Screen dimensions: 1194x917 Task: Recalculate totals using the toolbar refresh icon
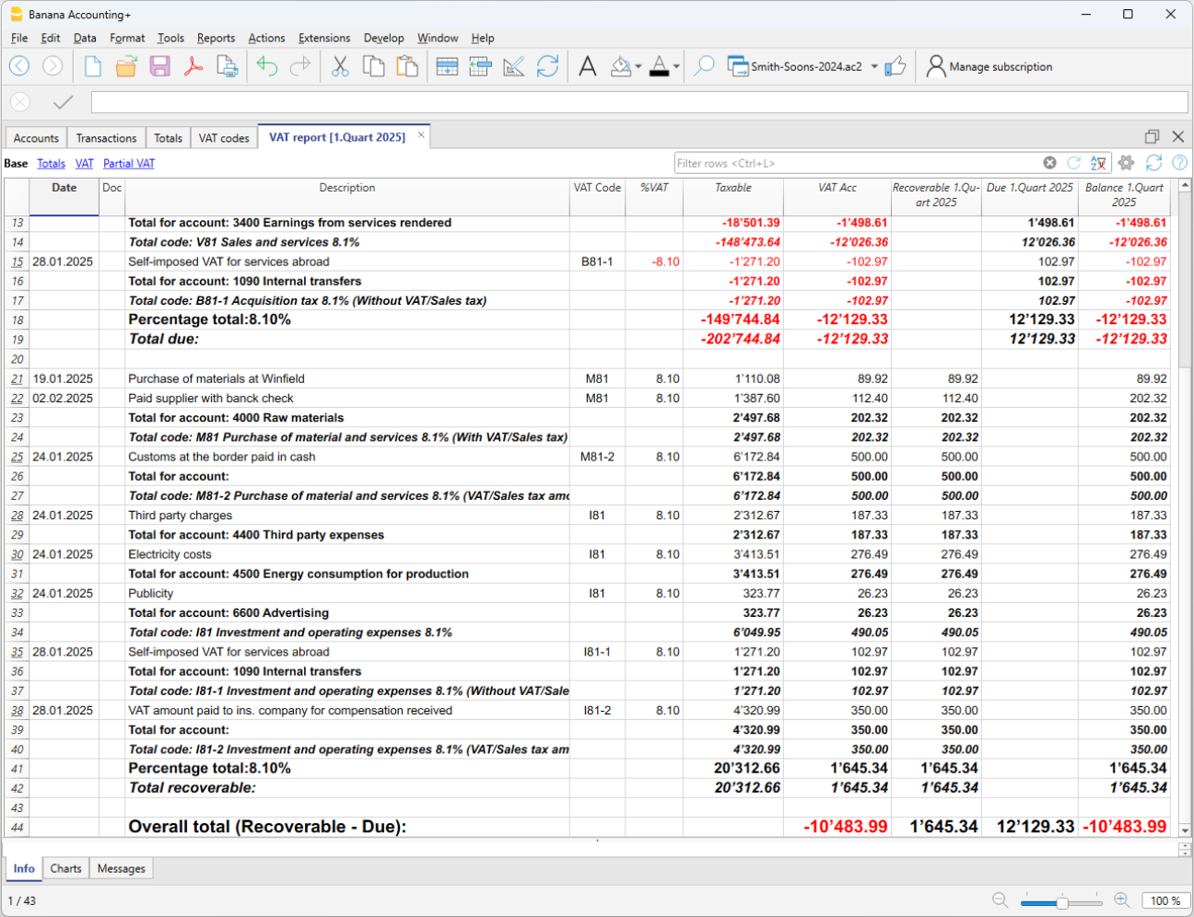click(547, 66)
